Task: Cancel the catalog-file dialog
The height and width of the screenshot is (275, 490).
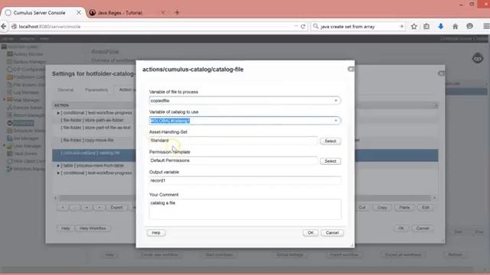Action: pyautogui.click(x=332, y=233)
